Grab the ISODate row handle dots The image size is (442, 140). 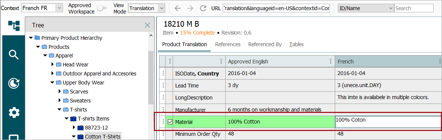[163, 73]
